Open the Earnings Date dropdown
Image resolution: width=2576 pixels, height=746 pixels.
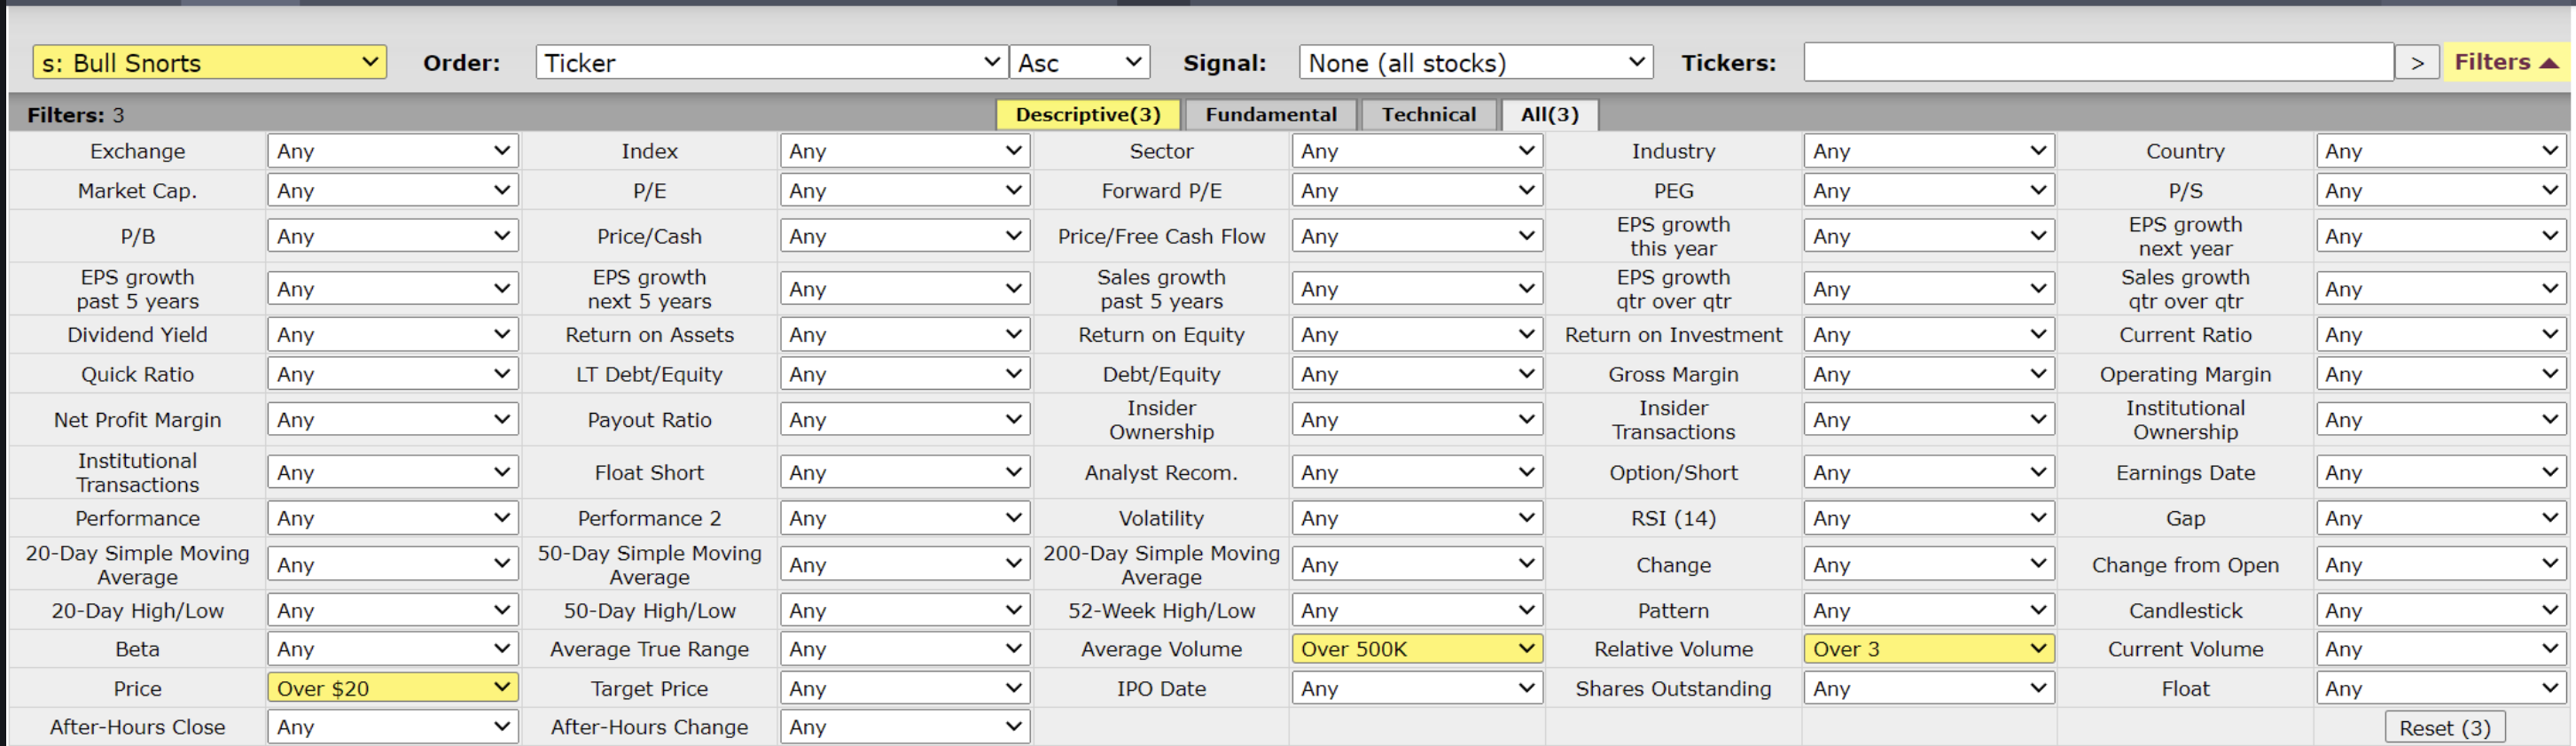coord(2441,472)
